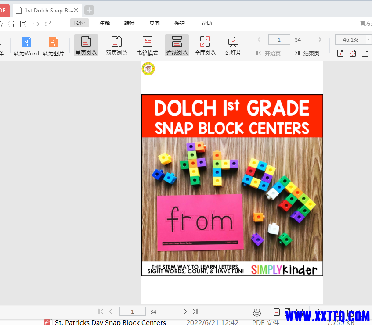This screenshot has height=325, width=372.
Task: Click the plus button to add new tab
Action: (89, 10)
